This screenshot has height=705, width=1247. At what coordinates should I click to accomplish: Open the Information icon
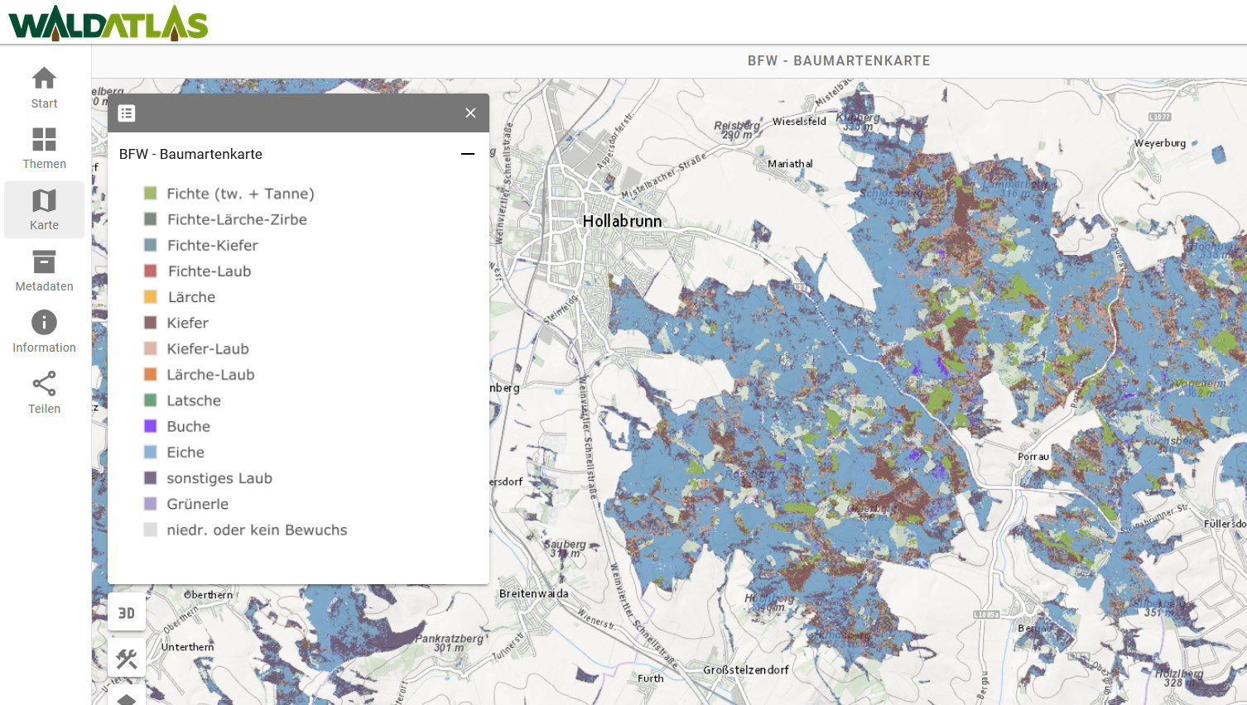(x=44, y=323)
